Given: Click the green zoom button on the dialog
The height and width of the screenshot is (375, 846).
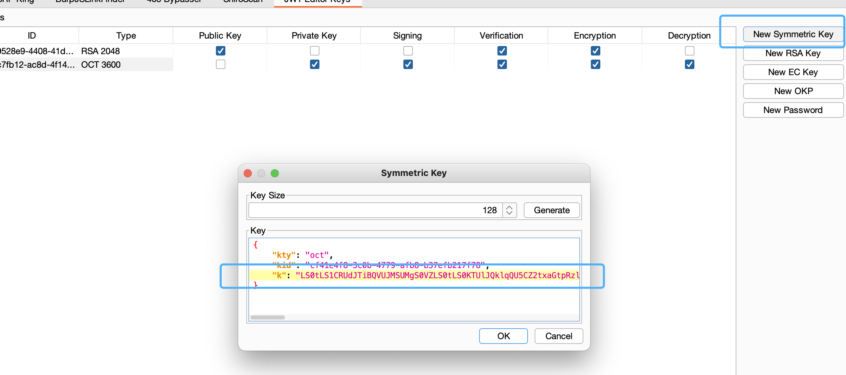Looking at the screenshot, I should click(275, 173).
